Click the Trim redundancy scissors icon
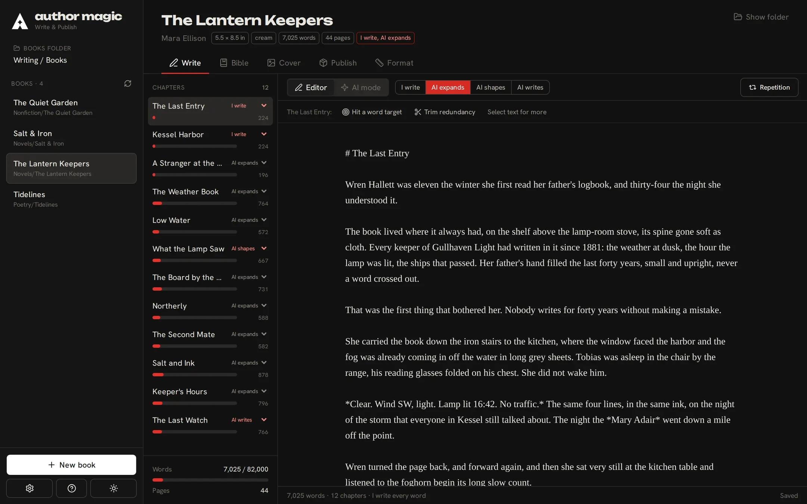Viewport: 807px width, 504px height. tap(418, 112)
